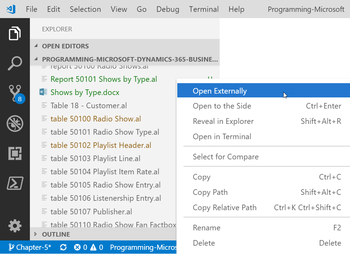Image resolution: width=350 pixels, height=254 pixels.
Task: Open Source Control view with badge 8
Action: [x=17, y=94]
